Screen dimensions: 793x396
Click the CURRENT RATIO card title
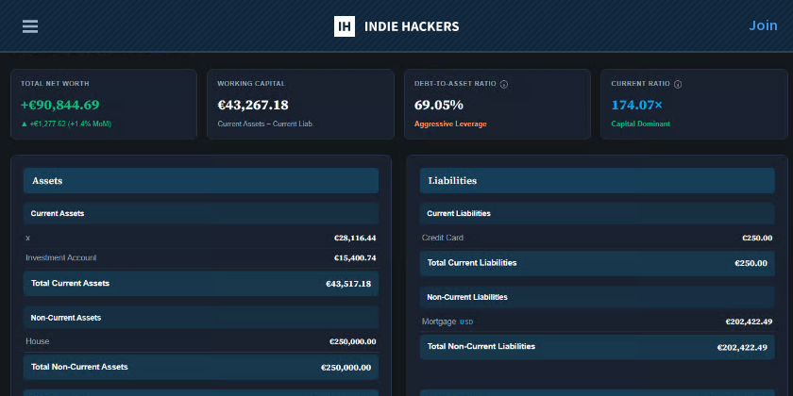[640, 84]
